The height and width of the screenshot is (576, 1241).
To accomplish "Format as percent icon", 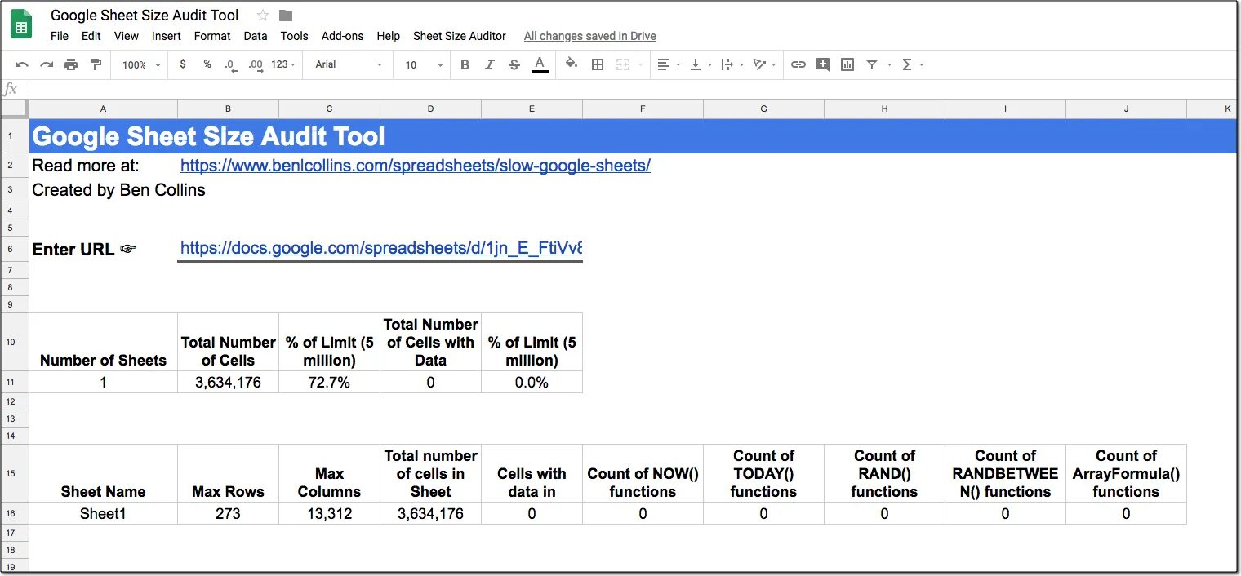I will click(x=207, y=64).
